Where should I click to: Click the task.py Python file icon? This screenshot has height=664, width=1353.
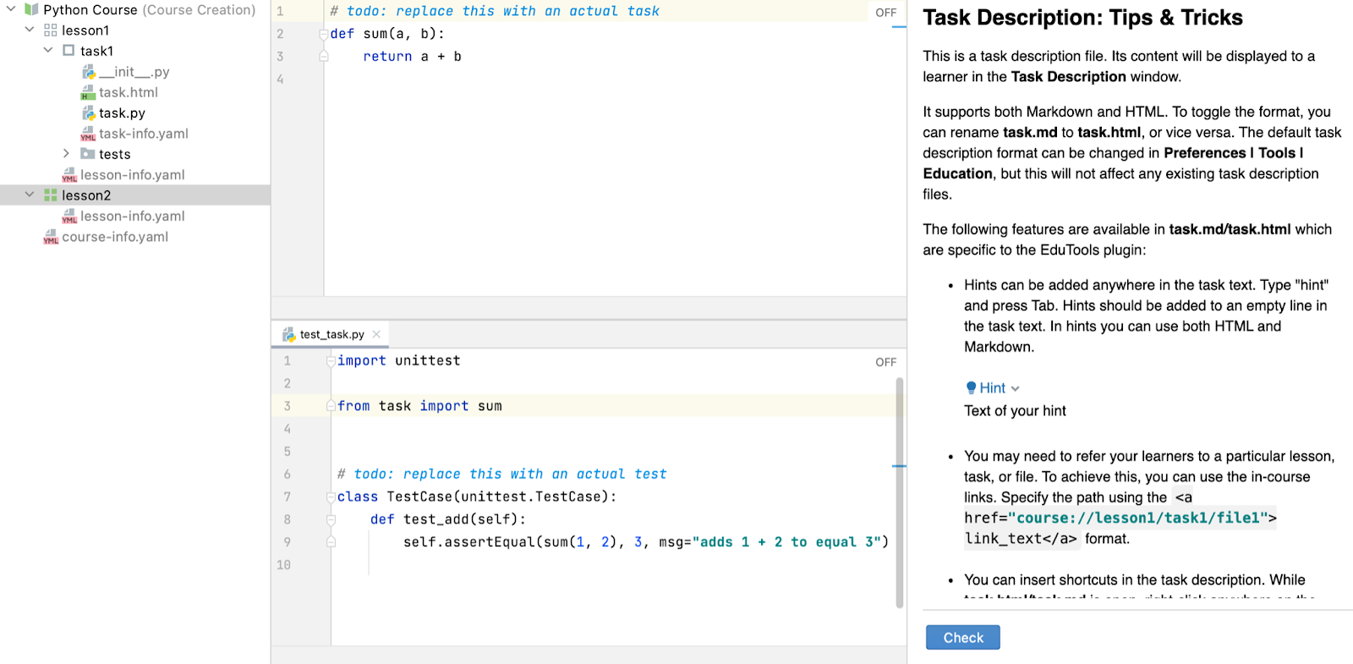point(89,113)
